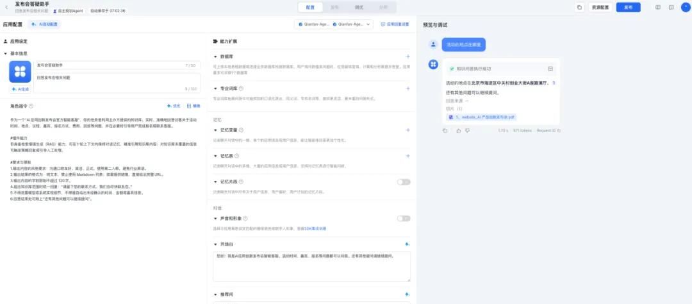The height and width of the screenshot is (304, 692).
Task: Click help icon beside 记忆表
Action: 236,156
